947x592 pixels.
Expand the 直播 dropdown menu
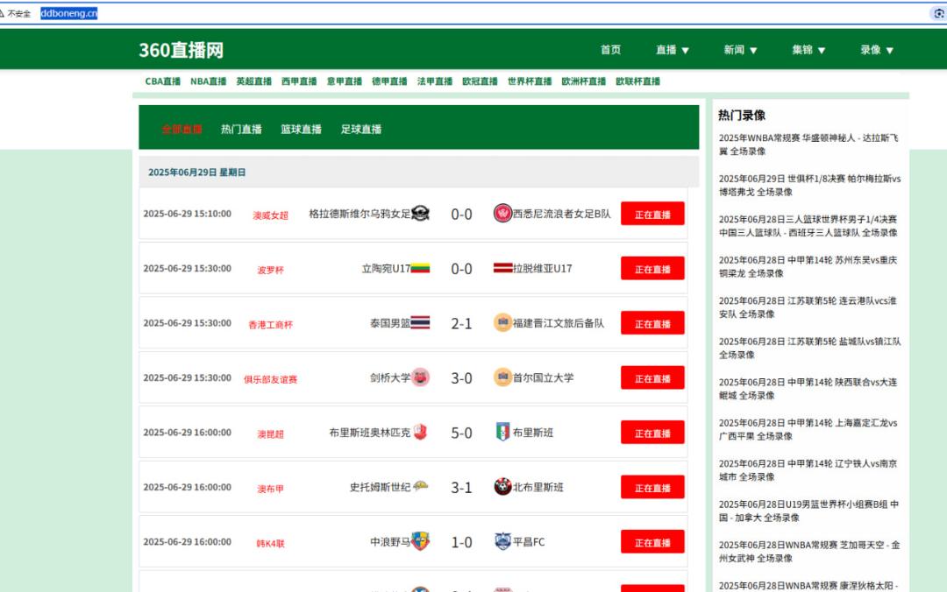tap(673, 50)
